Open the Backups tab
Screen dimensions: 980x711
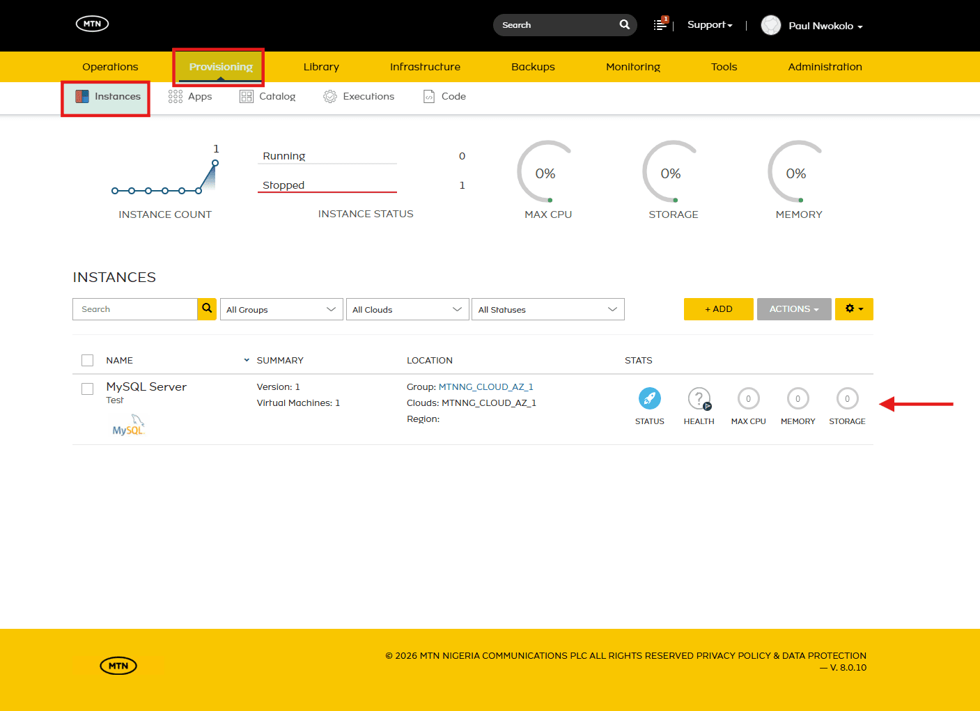click(x=533, y=67)
